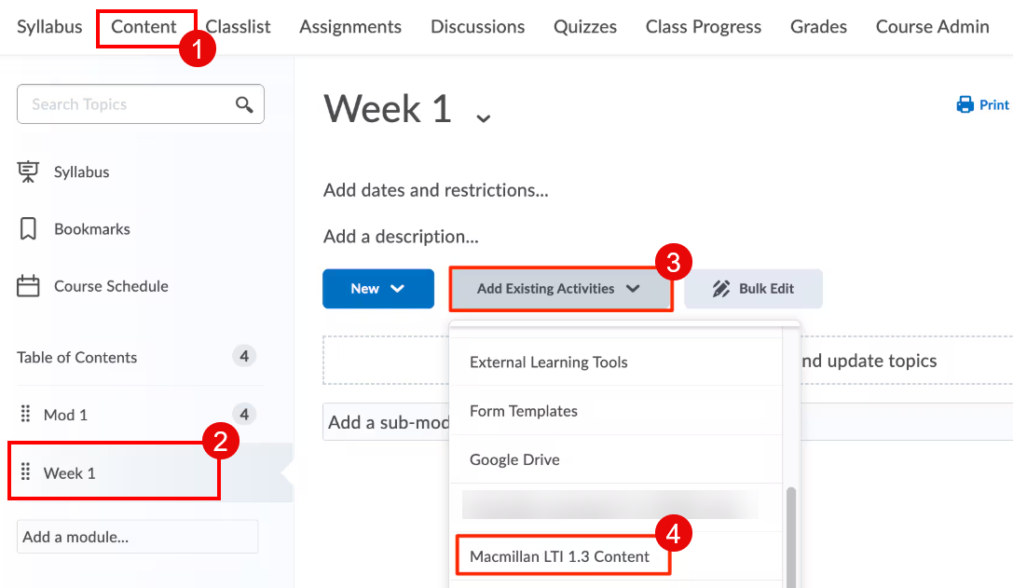Expand the Add Existing Activities dropdown

(560, 289)
